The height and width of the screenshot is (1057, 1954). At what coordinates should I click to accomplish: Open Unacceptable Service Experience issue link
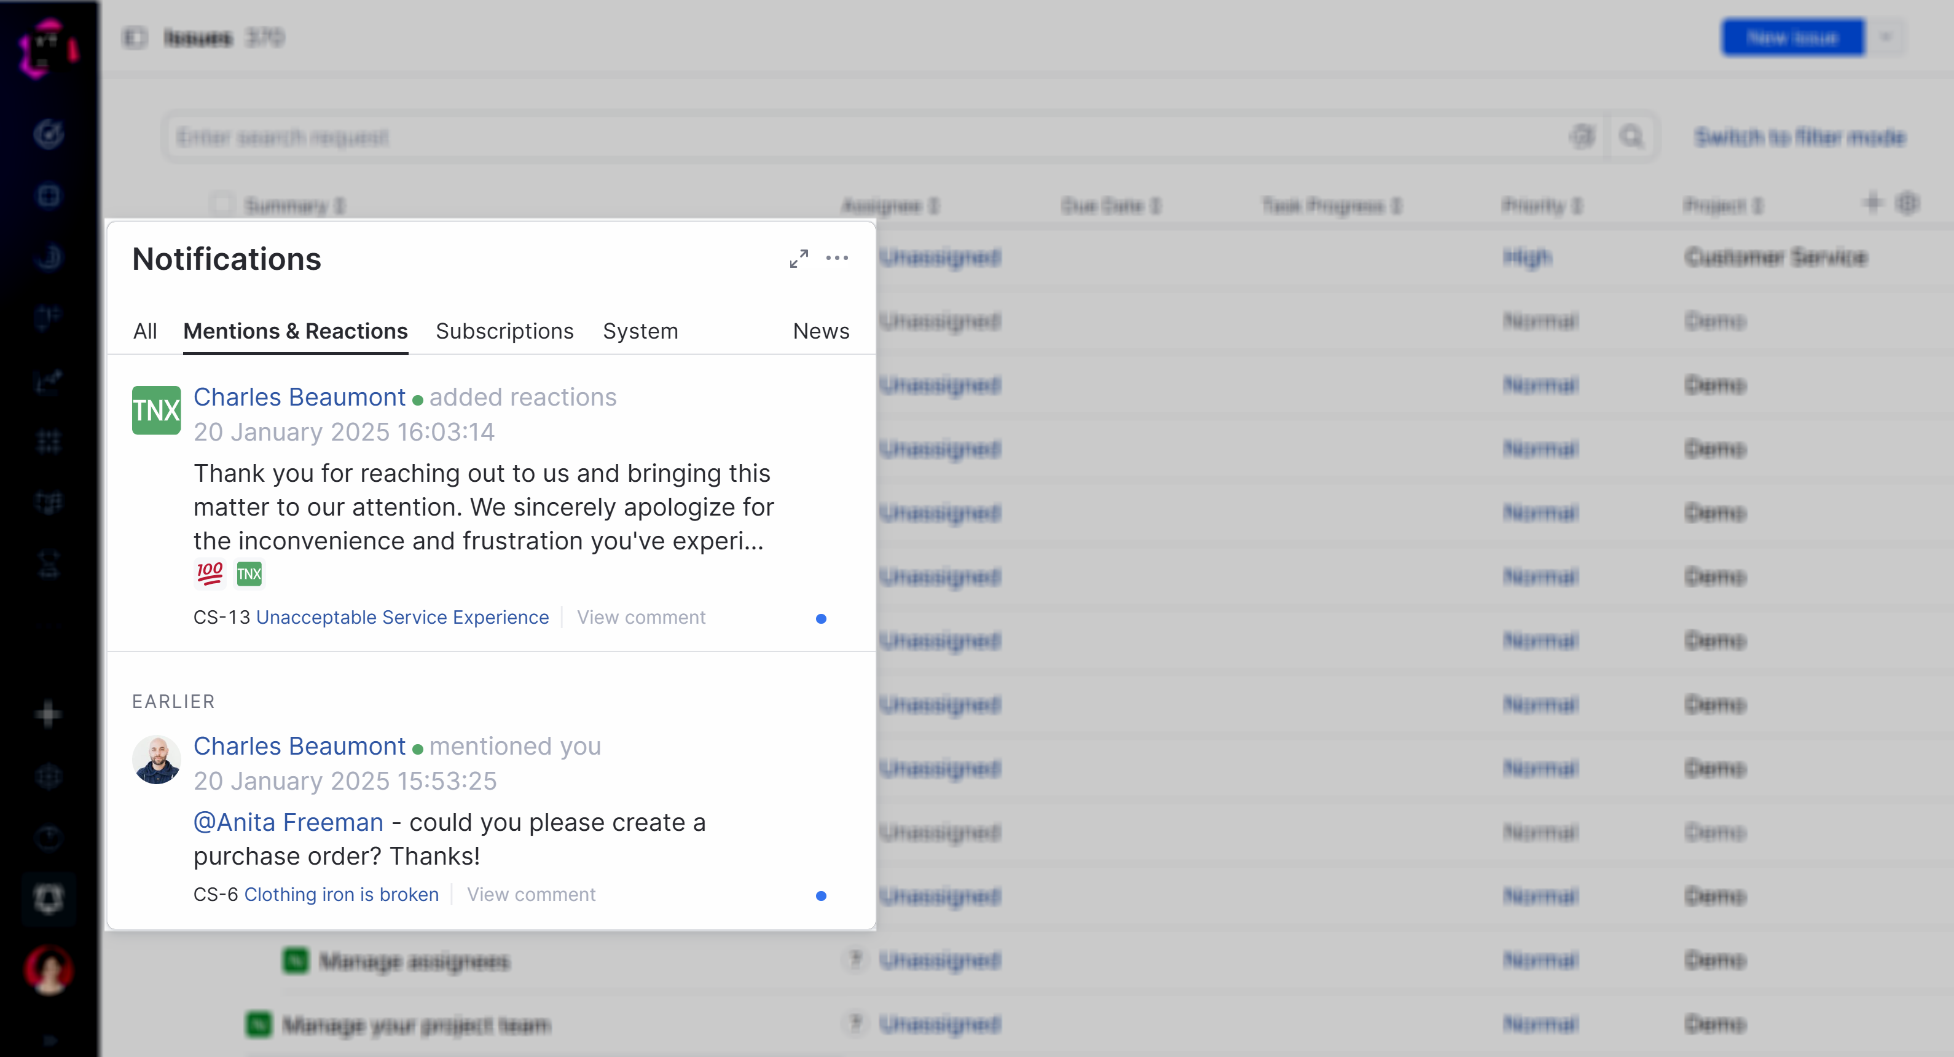click(x=402, y=617)
